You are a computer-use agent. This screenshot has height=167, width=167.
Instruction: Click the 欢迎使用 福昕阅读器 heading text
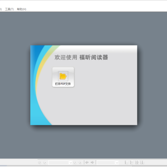click(81, 58)
